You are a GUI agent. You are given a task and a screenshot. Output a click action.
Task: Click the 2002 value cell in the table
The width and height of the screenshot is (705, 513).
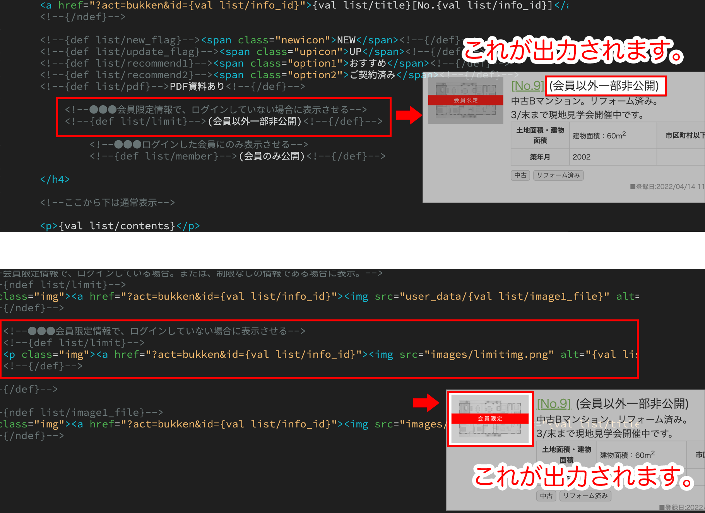tap(581, 157)
